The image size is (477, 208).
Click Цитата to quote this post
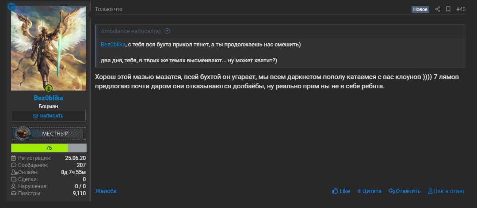pyautogui.click(x=369, y=191)
